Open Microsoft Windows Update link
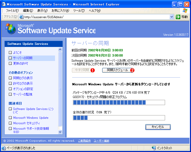This screenshot has width=191, height=152. click(31, 118)
